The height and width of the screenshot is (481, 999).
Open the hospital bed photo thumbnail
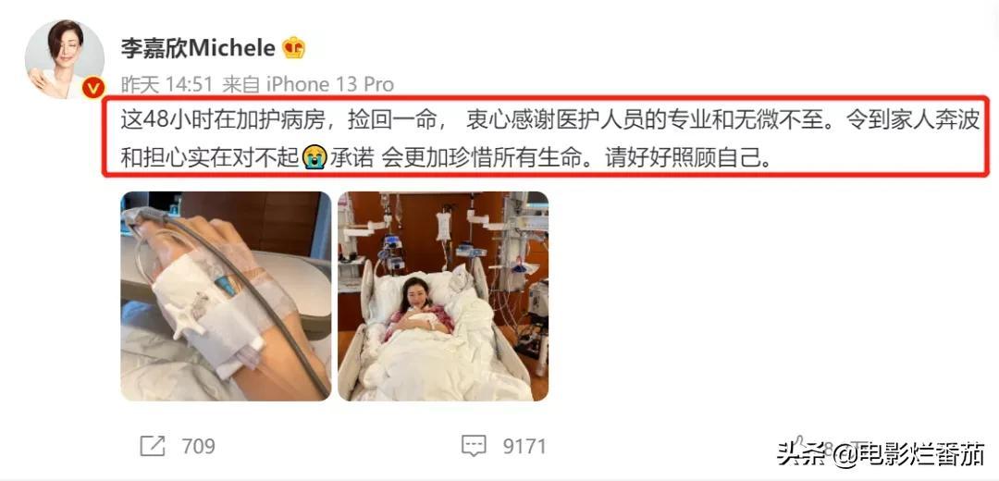coord(443,296)
